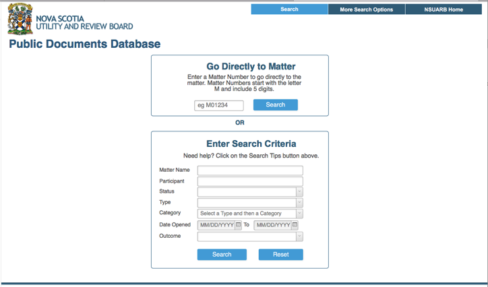Click the Nova Scotia crest logo
Image resolution: width=488 pixels, height=287 pixels.
(x=20, y=19)
